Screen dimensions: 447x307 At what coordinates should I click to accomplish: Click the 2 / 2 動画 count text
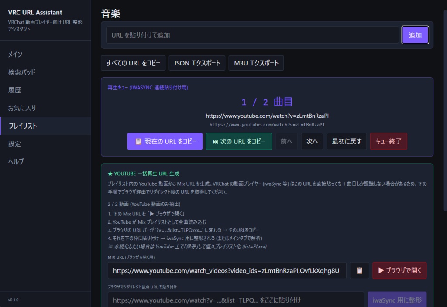pos(144,204)
